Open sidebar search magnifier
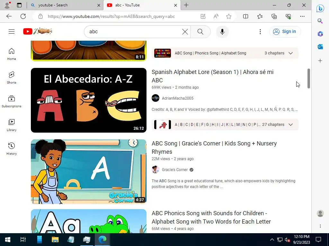Screen dimensions: 329x246 tap(320, 21)
